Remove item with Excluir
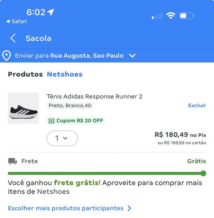This screenshot has width=214, height=218. coord(197,106)
